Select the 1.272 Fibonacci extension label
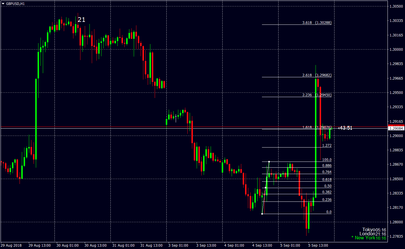405x249 pixels. [327, 145]
